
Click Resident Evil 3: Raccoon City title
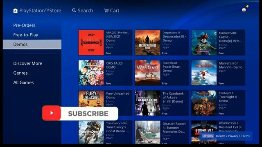pyautogui.click(x=230, y=129)
